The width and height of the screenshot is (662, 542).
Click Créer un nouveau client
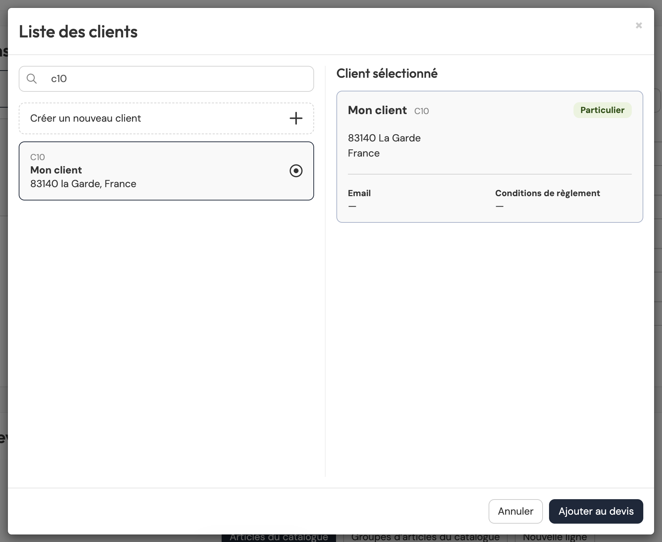click(166, 118)
